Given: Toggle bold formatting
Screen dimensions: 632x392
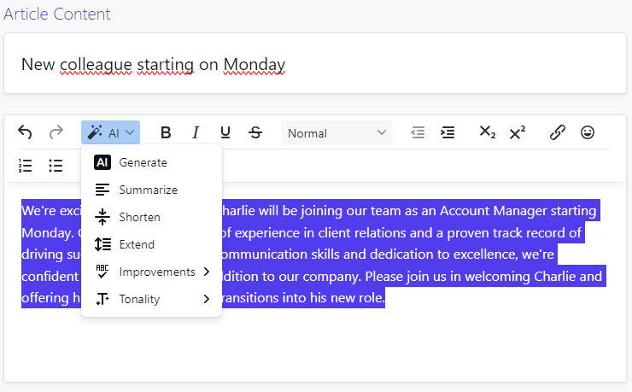Looking at the screenshot, I should click(x=166, y=132).
